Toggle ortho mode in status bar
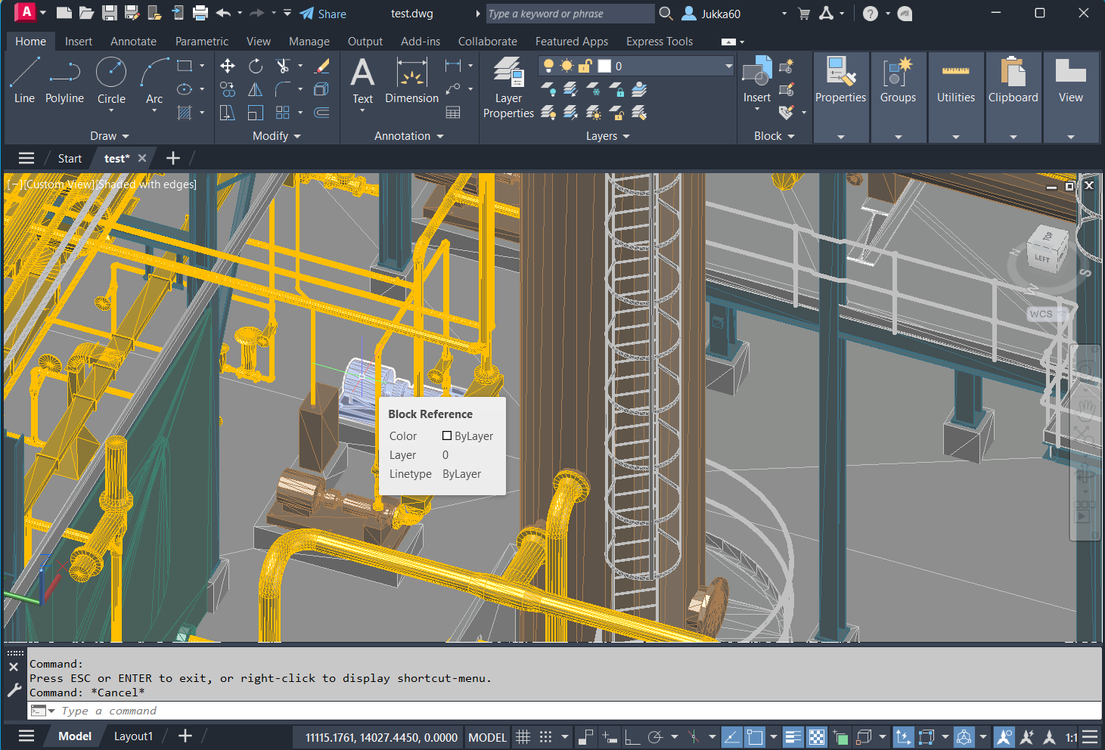 click(632, 737)
